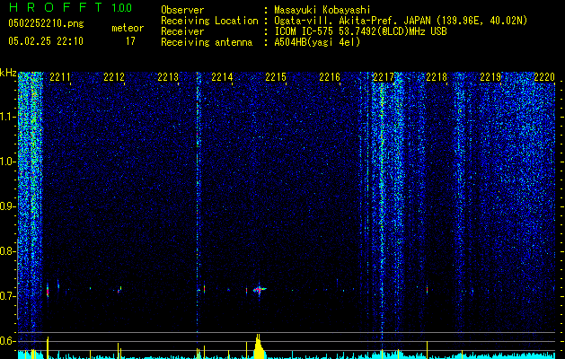Image resolution: width=565 pixels, height=359 pixels.
Task: Click the observer name Masayuki Kobayashi
Action: (322, 10)
